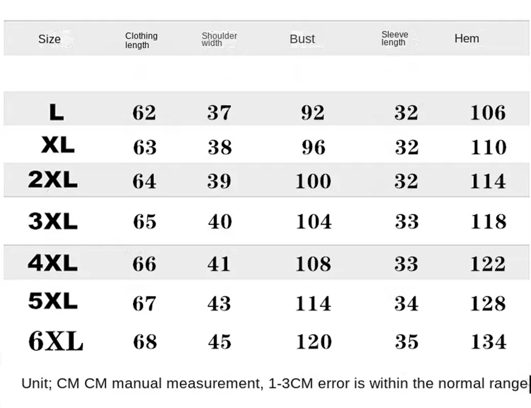Click bust value 100 in the 2XL row
The image size is (531, 408).
313,181
